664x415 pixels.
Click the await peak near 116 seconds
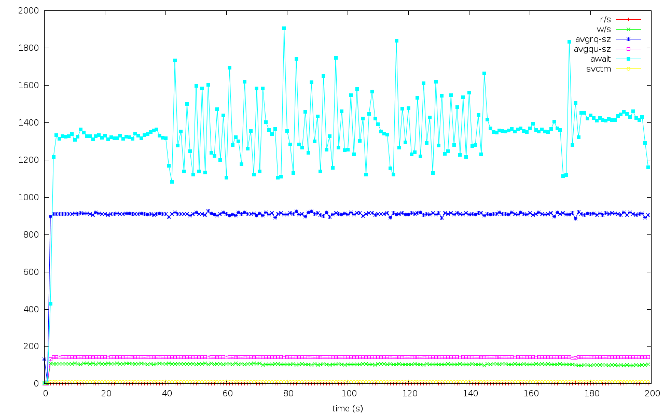[396, 40]
